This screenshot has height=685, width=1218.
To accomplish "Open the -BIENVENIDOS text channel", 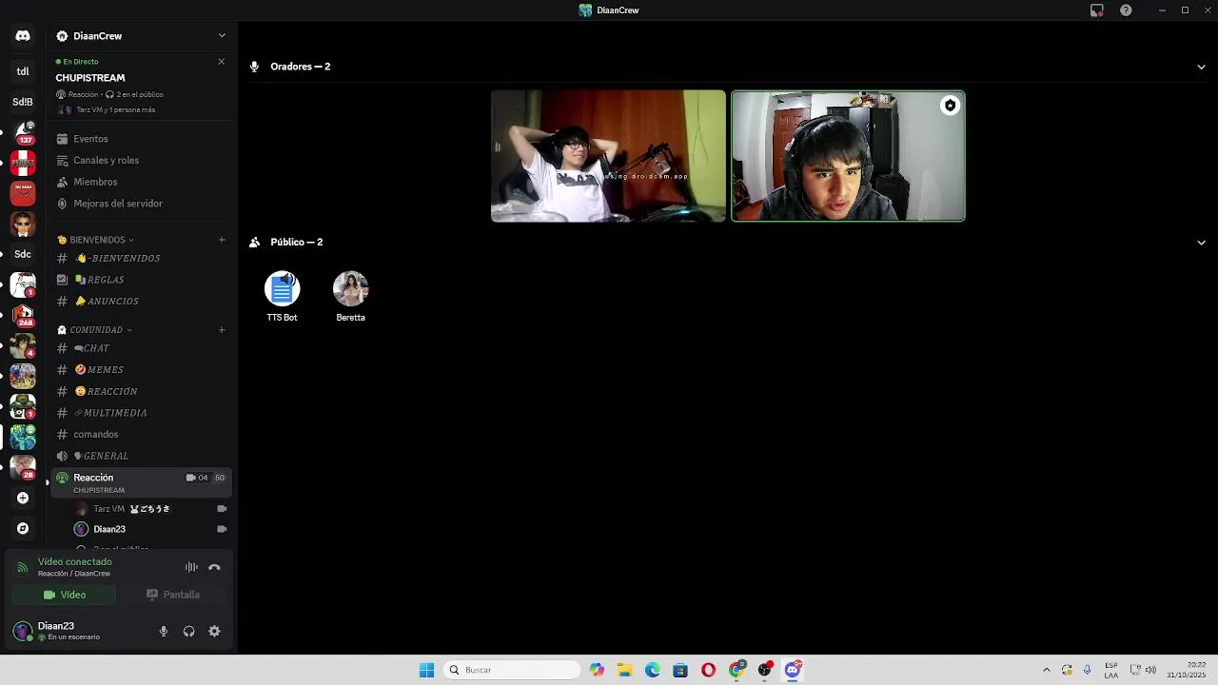I will click(x=141, y=259).
